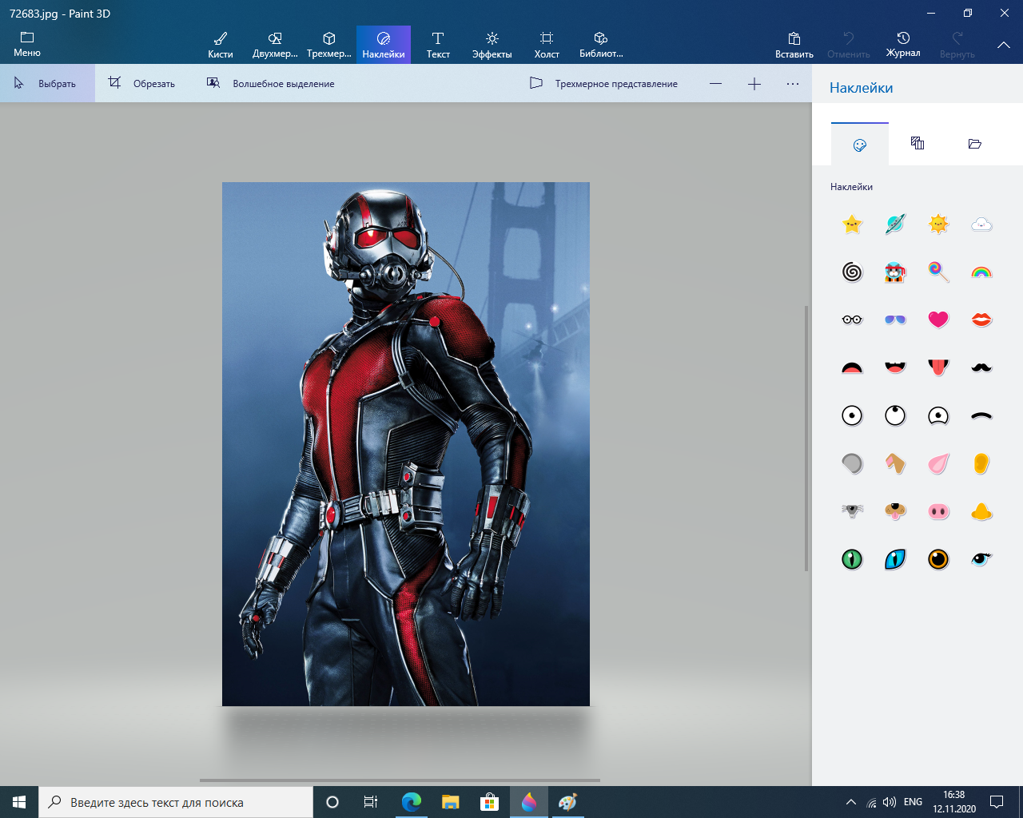Pick the rainbow sticker
Screen dimensions: 1023x818
pyautogui.click(x=981, y=272)
